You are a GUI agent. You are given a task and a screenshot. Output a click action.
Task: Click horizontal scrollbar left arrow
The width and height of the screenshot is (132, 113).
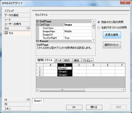38,90
